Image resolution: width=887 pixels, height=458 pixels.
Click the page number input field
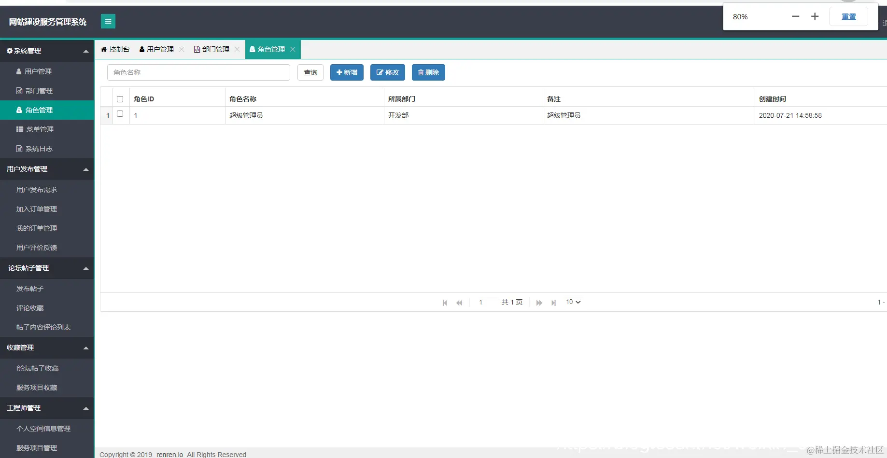tap(485, 302)
